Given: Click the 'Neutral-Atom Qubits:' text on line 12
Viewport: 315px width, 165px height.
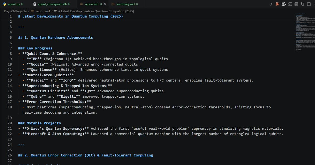Looking at the screenshot, I should [48, 75].
